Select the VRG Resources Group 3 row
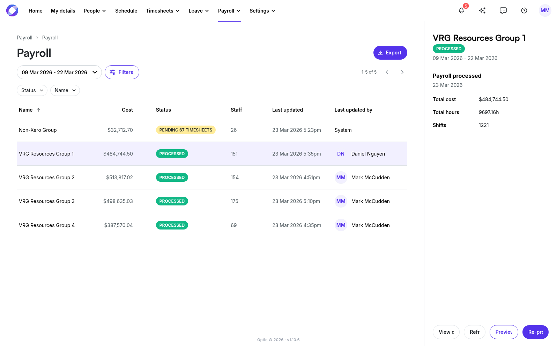 (x=47, y=201)
